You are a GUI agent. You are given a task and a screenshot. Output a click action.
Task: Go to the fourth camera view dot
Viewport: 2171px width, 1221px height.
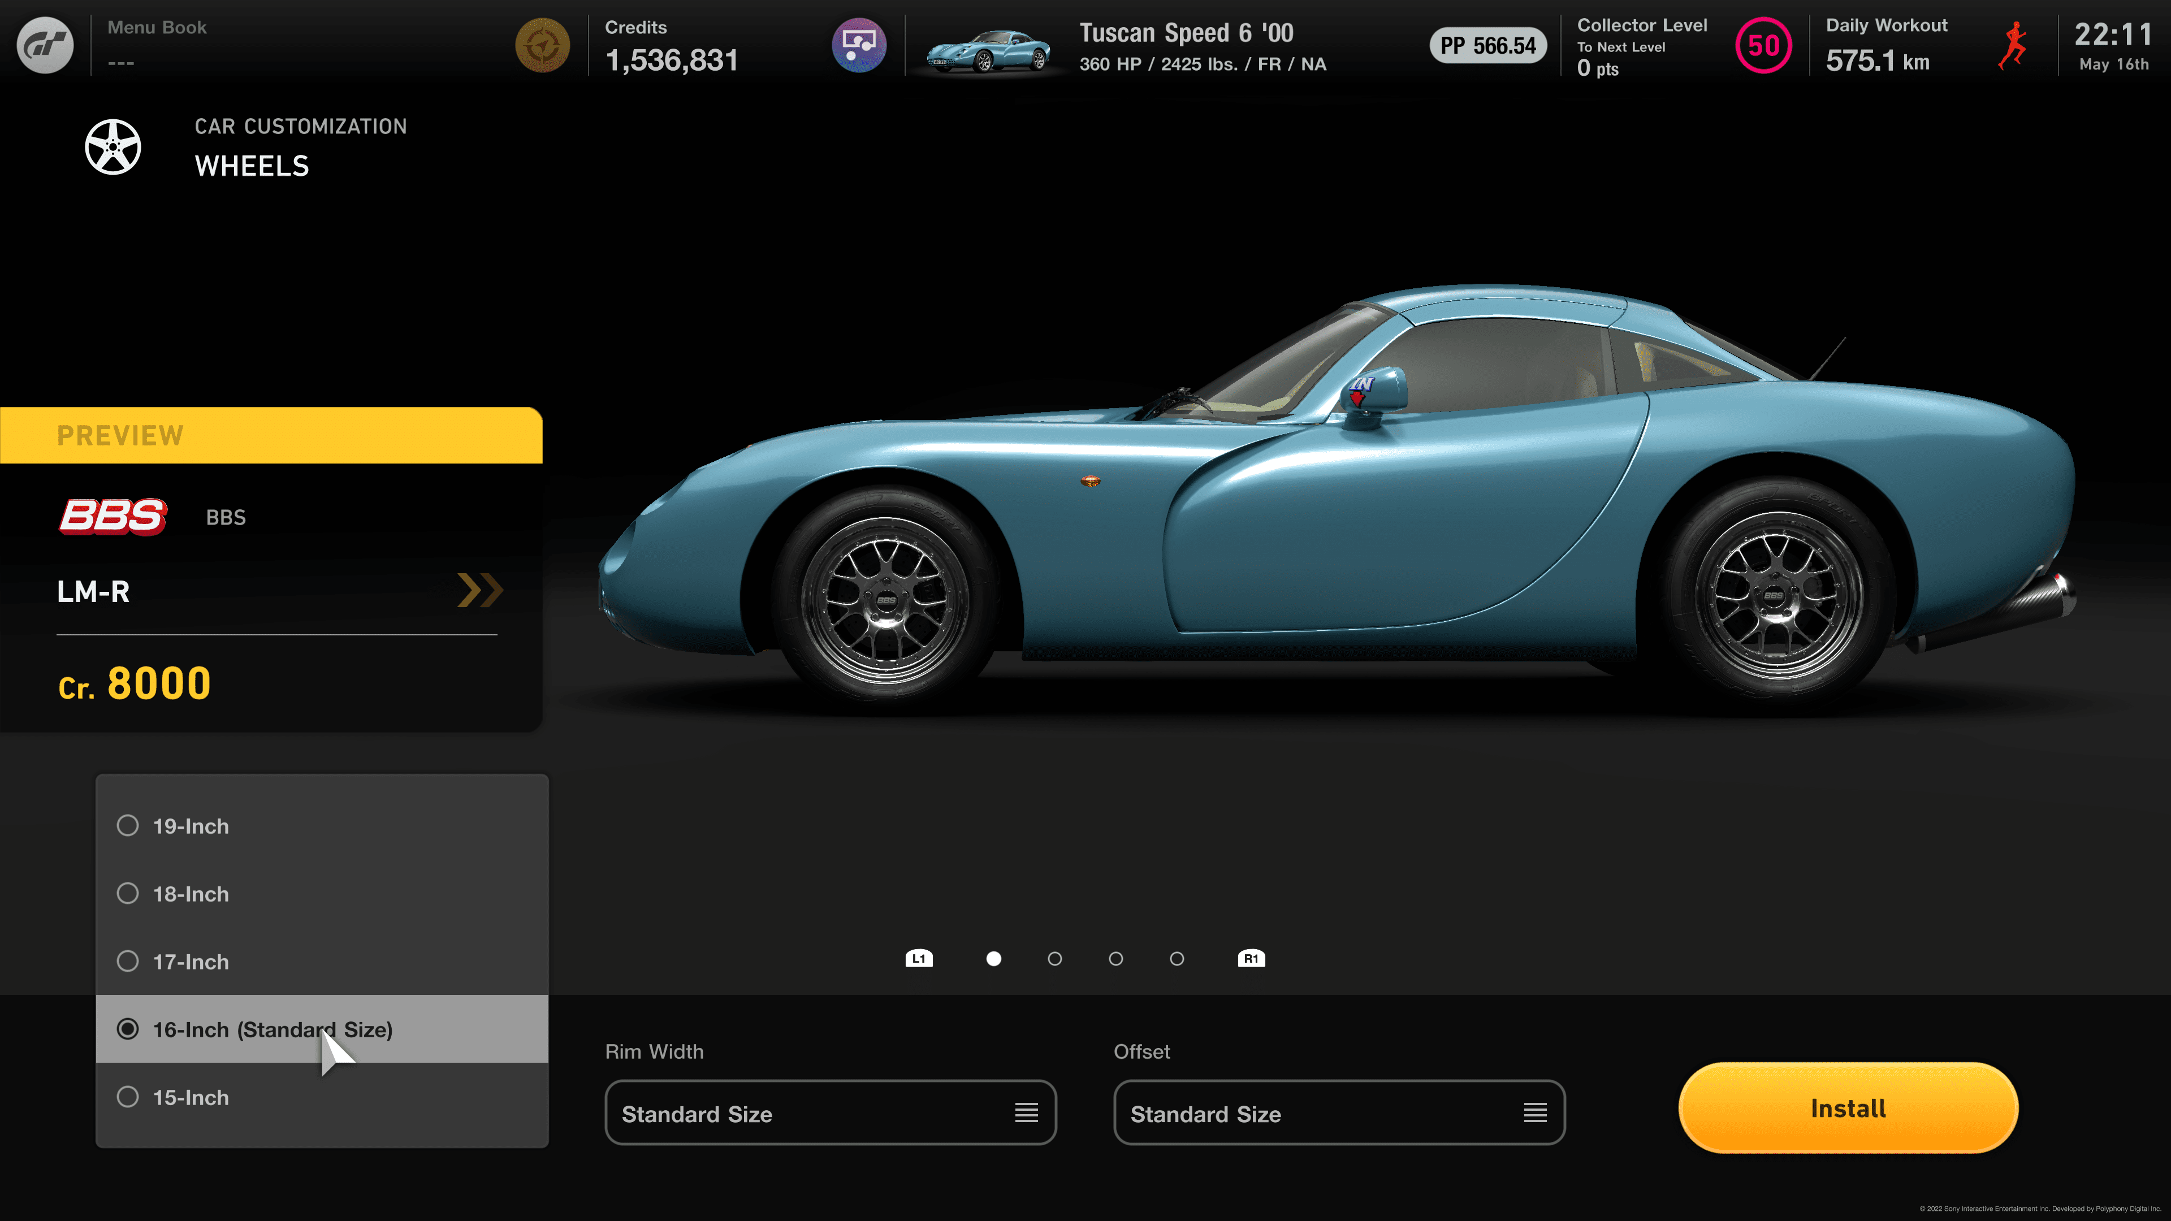tap(1177, 959)
